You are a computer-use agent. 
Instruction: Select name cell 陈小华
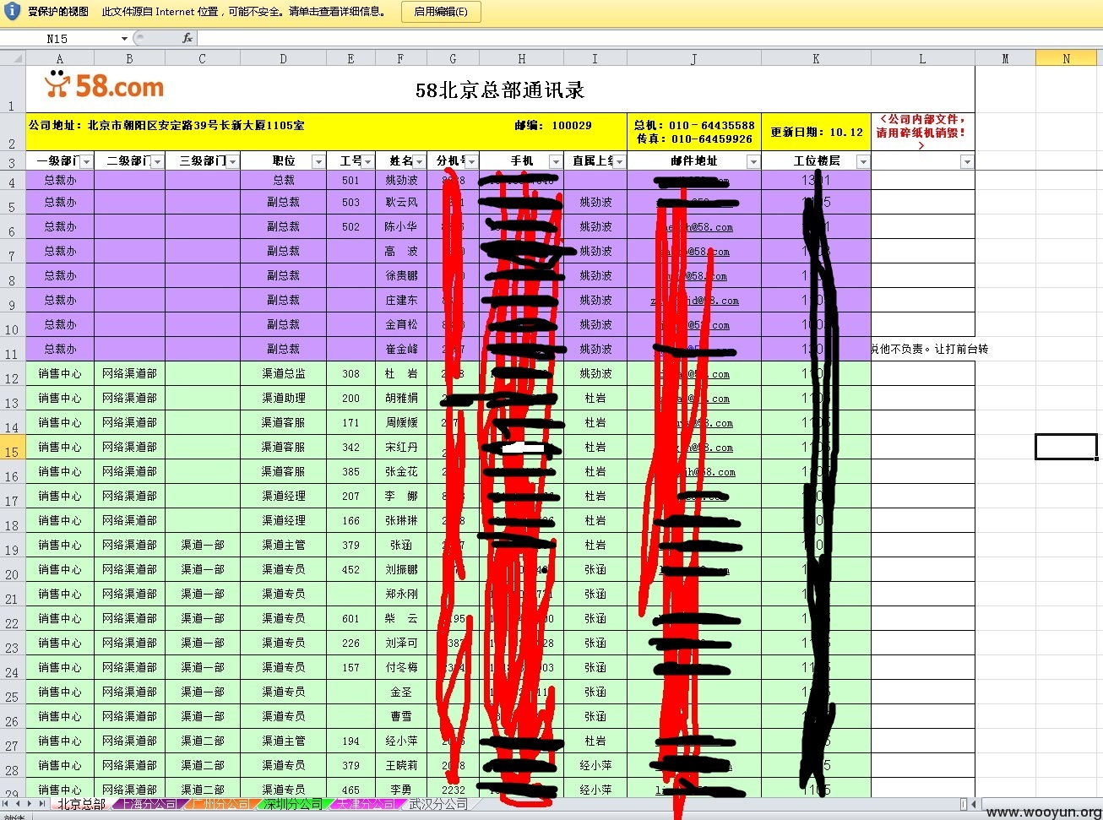(401, 227)
